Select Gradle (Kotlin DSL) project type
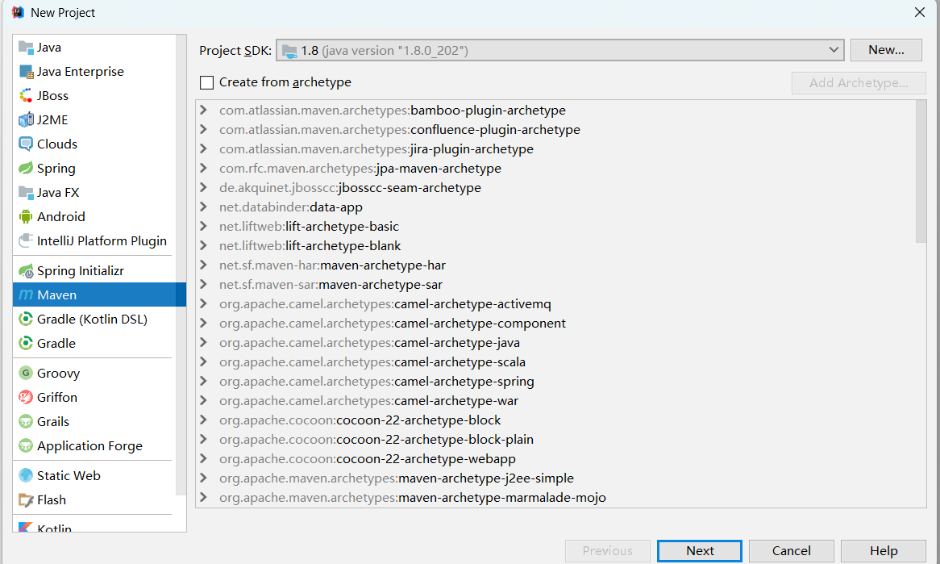 click(93, 320)
